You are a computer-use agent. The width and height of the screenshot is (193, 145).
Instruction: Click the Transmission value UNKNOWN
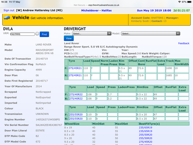[x=42, y=114]
